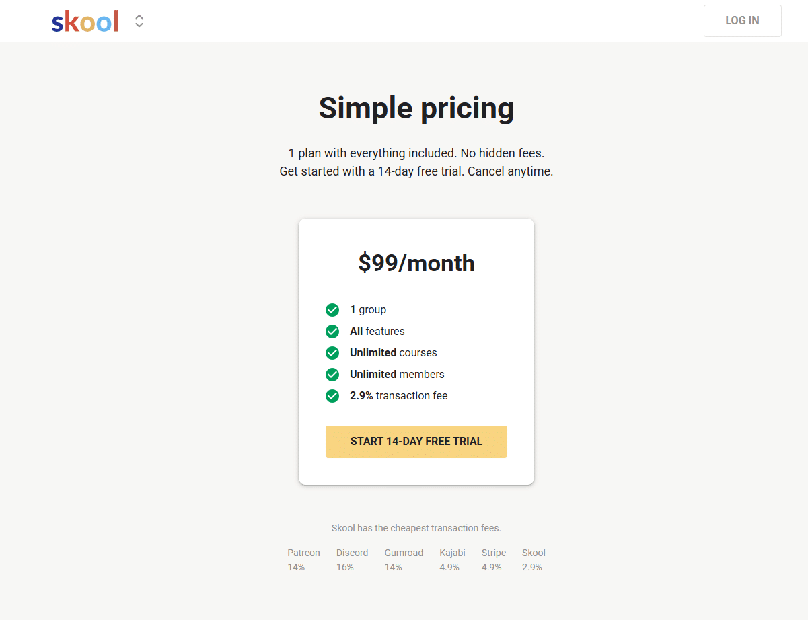The width and height of the screenshot is (808, 620).
Task: Click the '2.9% transaction fee' feature text
Action: pyautogui.click(x=398, y=396)
